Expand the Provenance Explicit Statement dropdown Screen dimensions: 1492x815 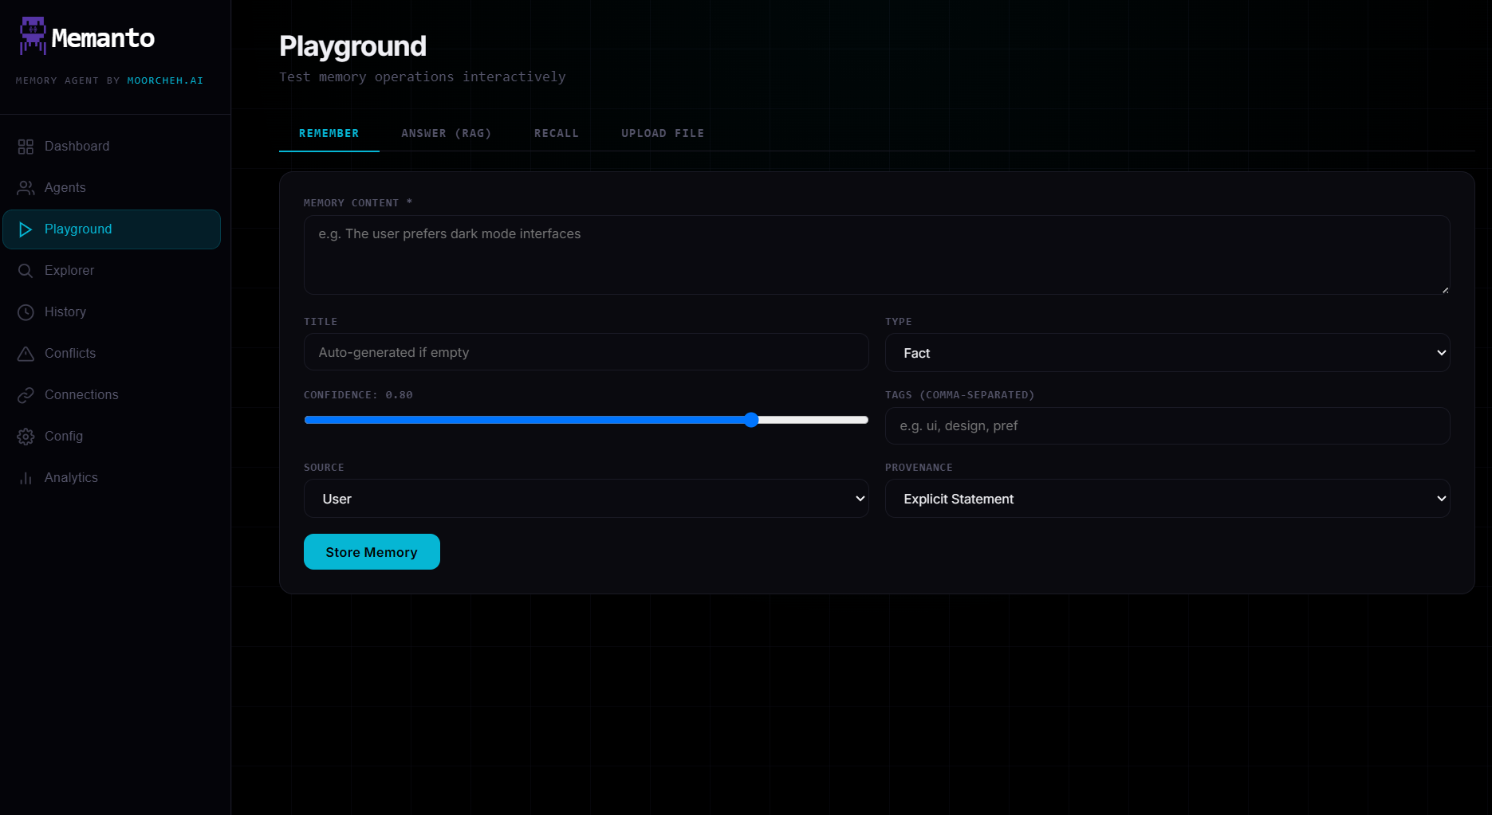pyautogui.click(x=1167, y=499)
